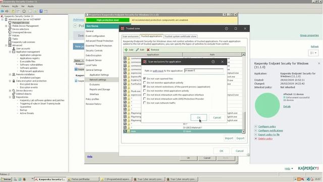The height and width of the screenshot is (182, 323).
Task: Open help icon in Trusted zone title bar
Action: tap(227, 28)
